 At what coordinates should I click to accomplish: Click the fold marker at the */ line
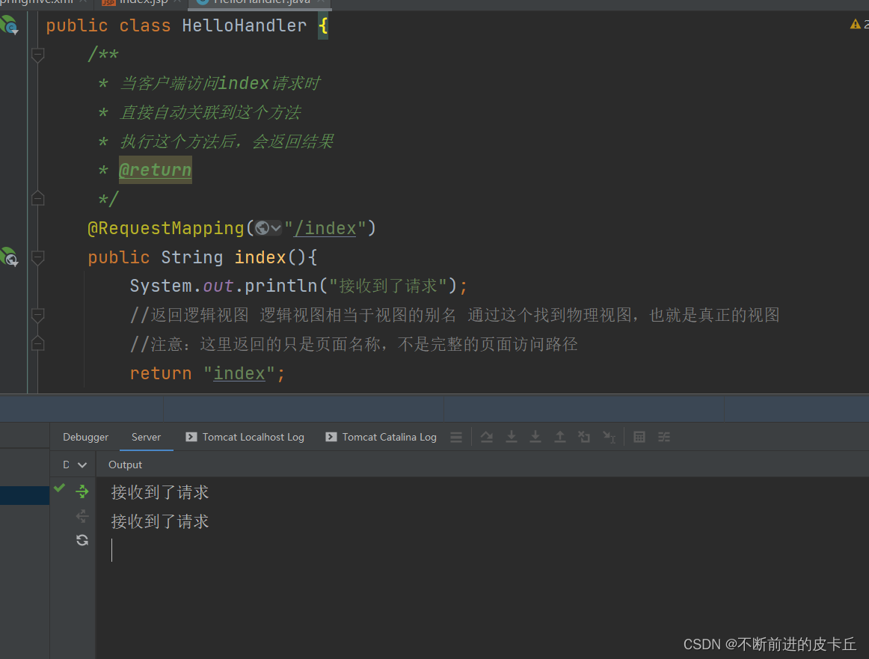tap(37, 198)
